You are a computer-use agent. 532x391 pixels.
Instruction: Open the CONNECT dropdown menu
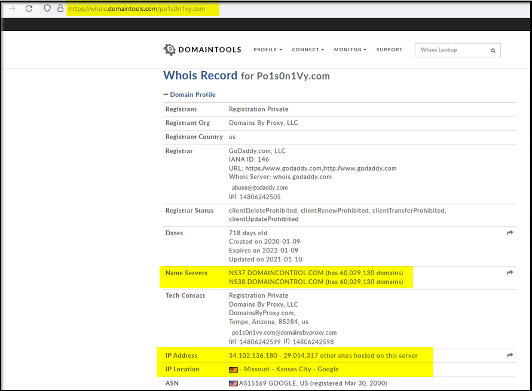[308, 50]
